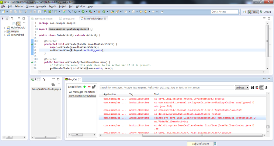Click the Text column header
Image resolution: width=274 pixels, height=146 pixels.
(156, 94)
